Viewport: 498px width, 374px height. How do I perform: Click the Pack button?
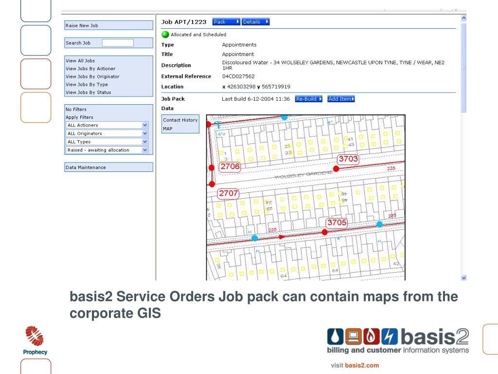pos(226,21)
